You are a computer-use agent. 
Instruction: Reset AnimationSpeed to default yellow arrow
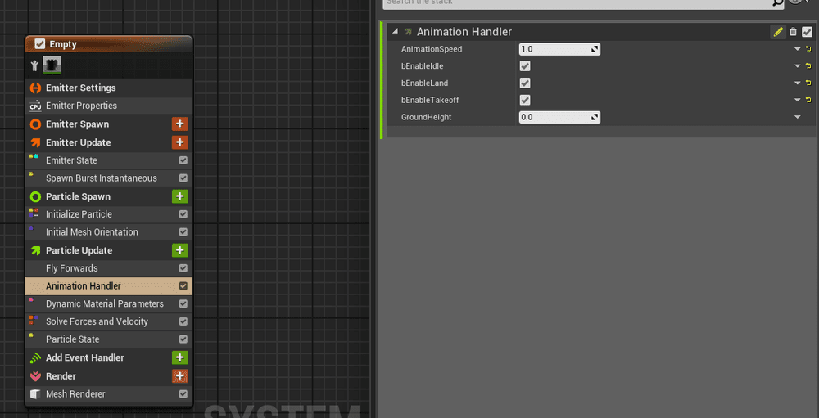tap(808, 50)
